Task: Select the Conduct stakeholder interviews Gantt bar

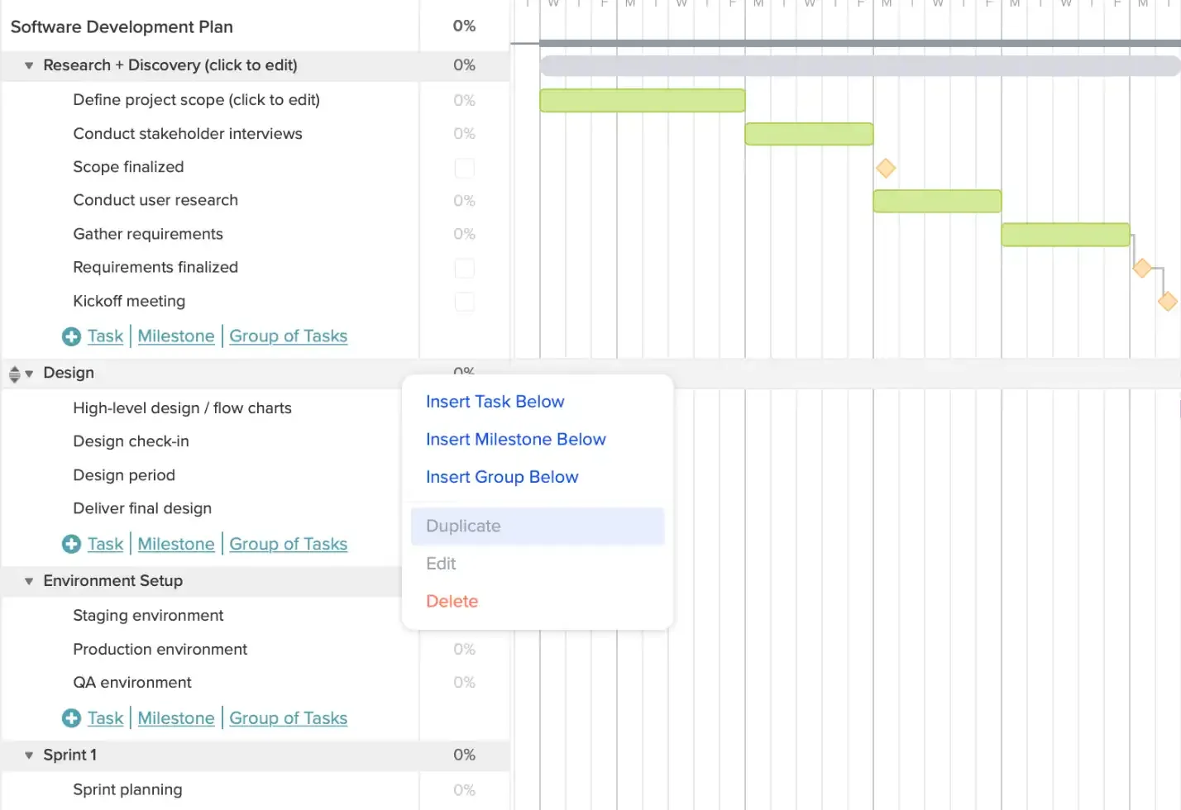Action: click(x=809, y=134)
